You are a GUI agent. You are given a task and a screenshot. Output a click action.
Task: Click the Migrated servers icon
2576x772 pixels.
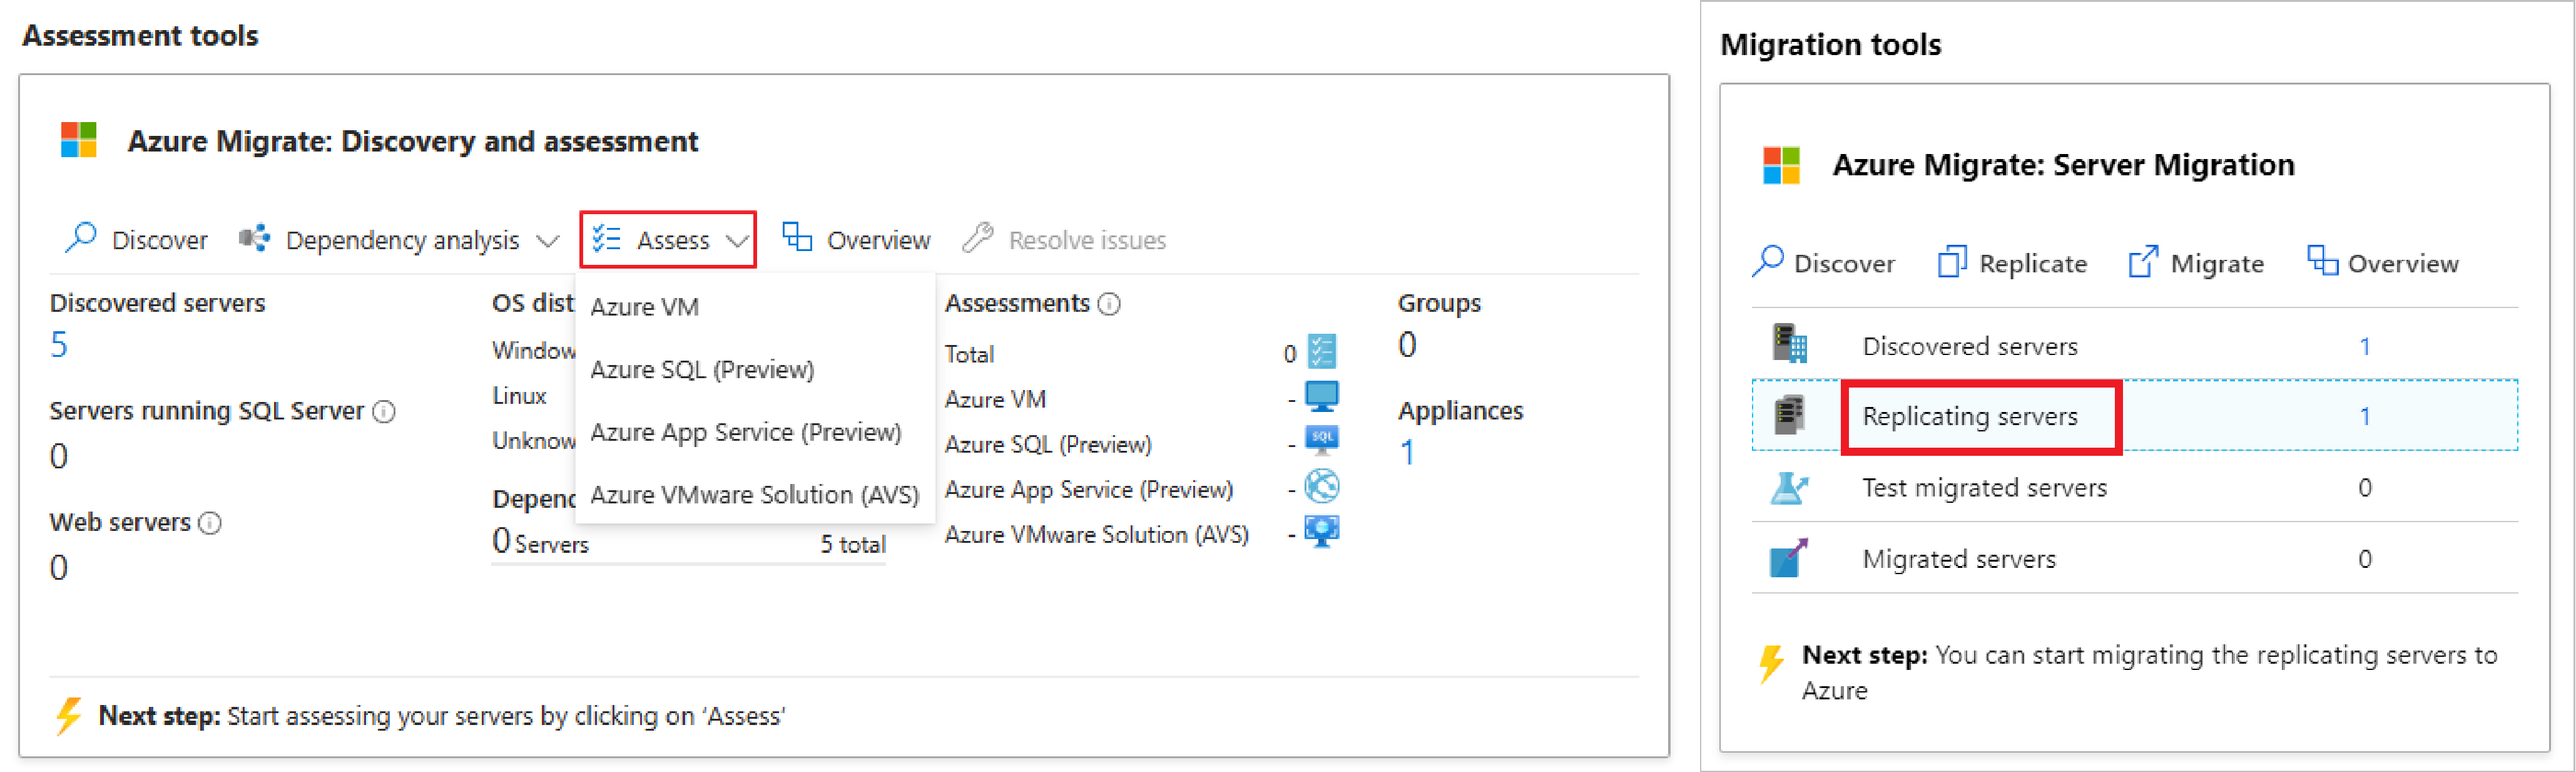tap(1789, 558)
